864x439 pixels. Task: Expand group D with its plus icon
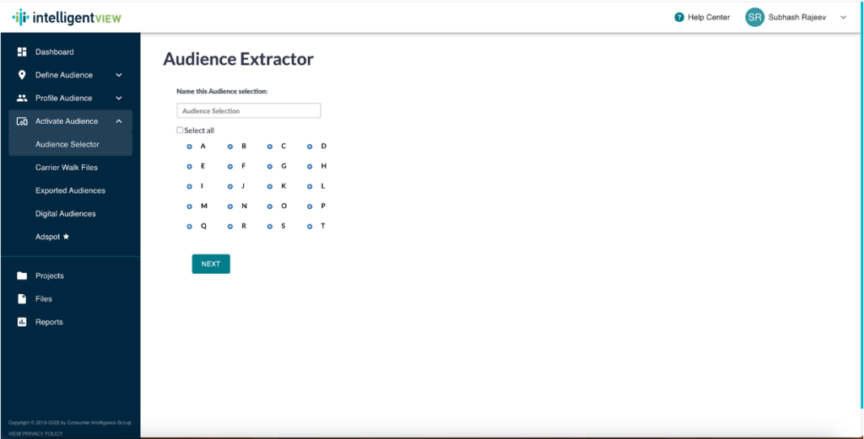coord(310,147)
